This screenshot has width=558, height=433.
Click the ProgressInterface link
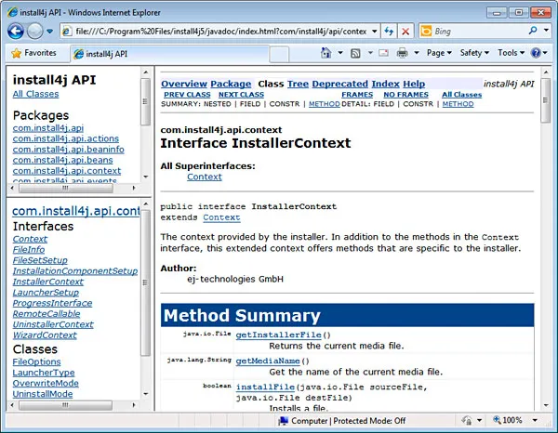click(52, 303)
